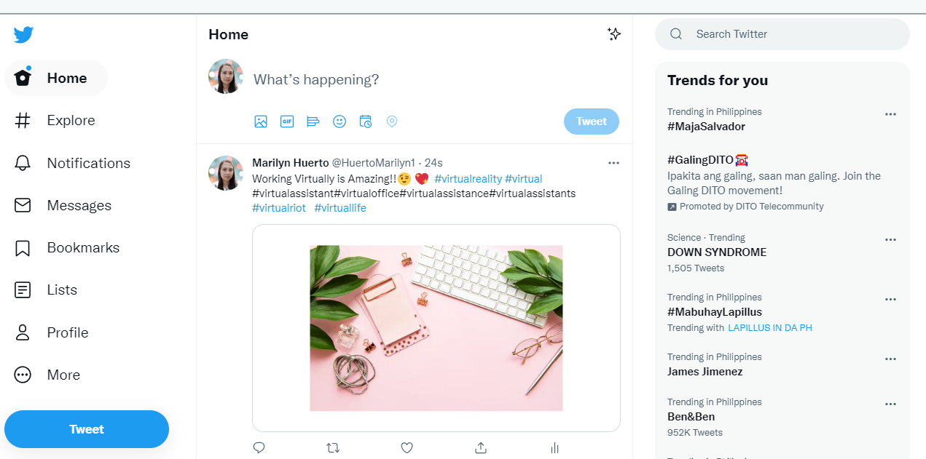Click the Twitter bird logo
926x459 pixels.
23,34
